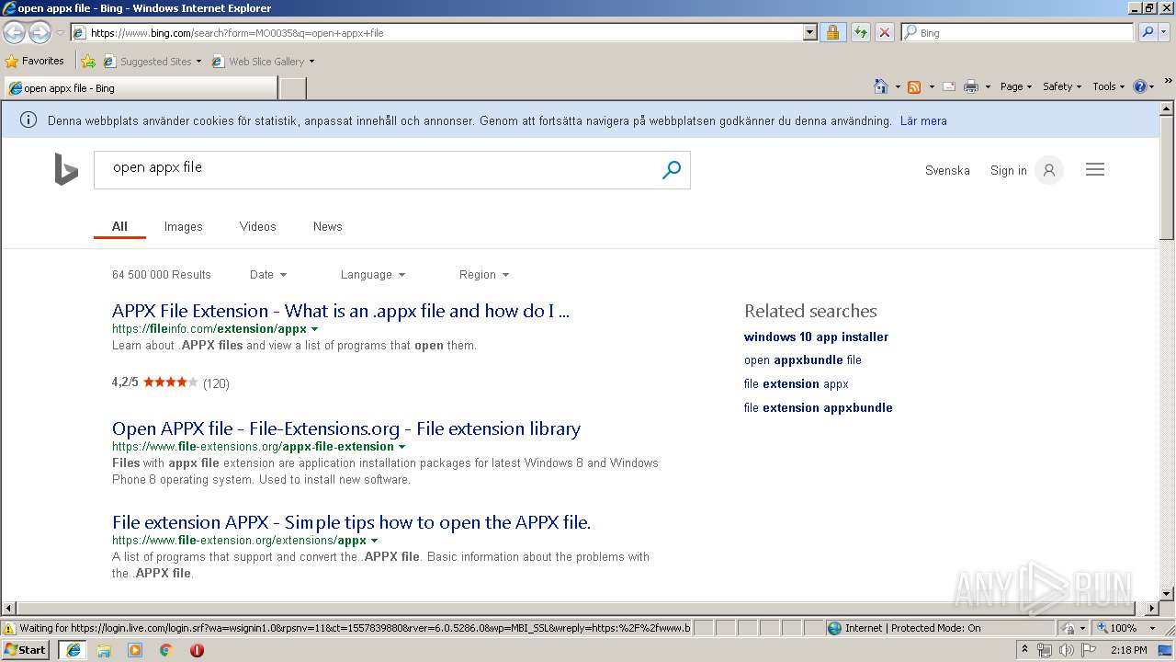Image resolution: width=1176 pixels, height=662 pixels.
Task: Click related search 'file extension appxbundle'
Action: tap(818, 407)
